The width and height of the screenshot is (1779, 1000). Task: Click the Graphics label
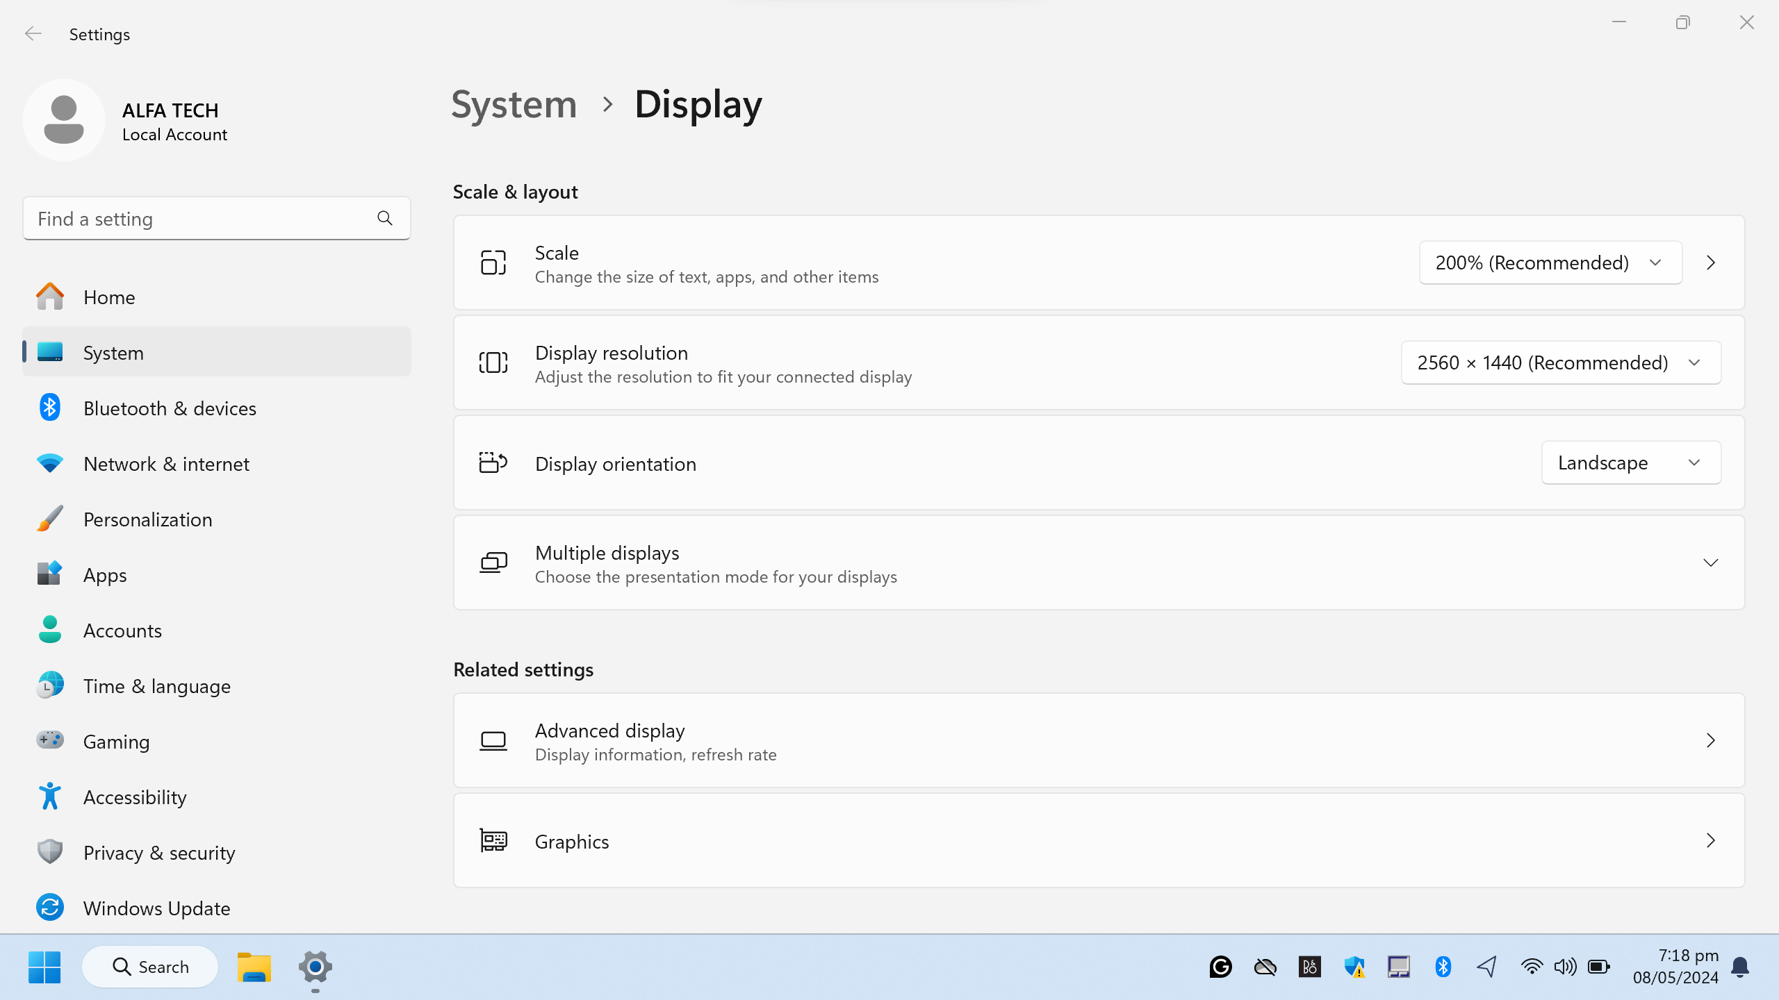pos(572,841)
